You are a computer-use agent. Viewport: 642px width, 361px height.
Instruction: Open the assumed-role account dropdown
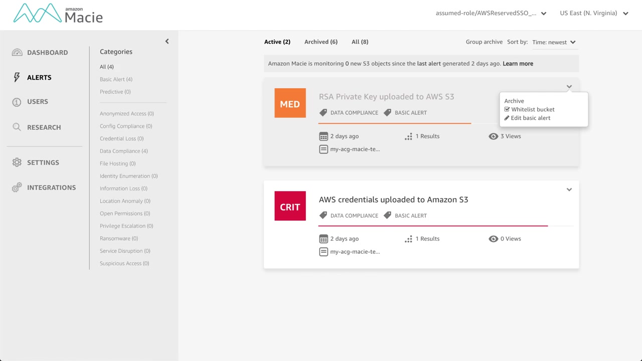pyautogui.click(x=491, y=13)
